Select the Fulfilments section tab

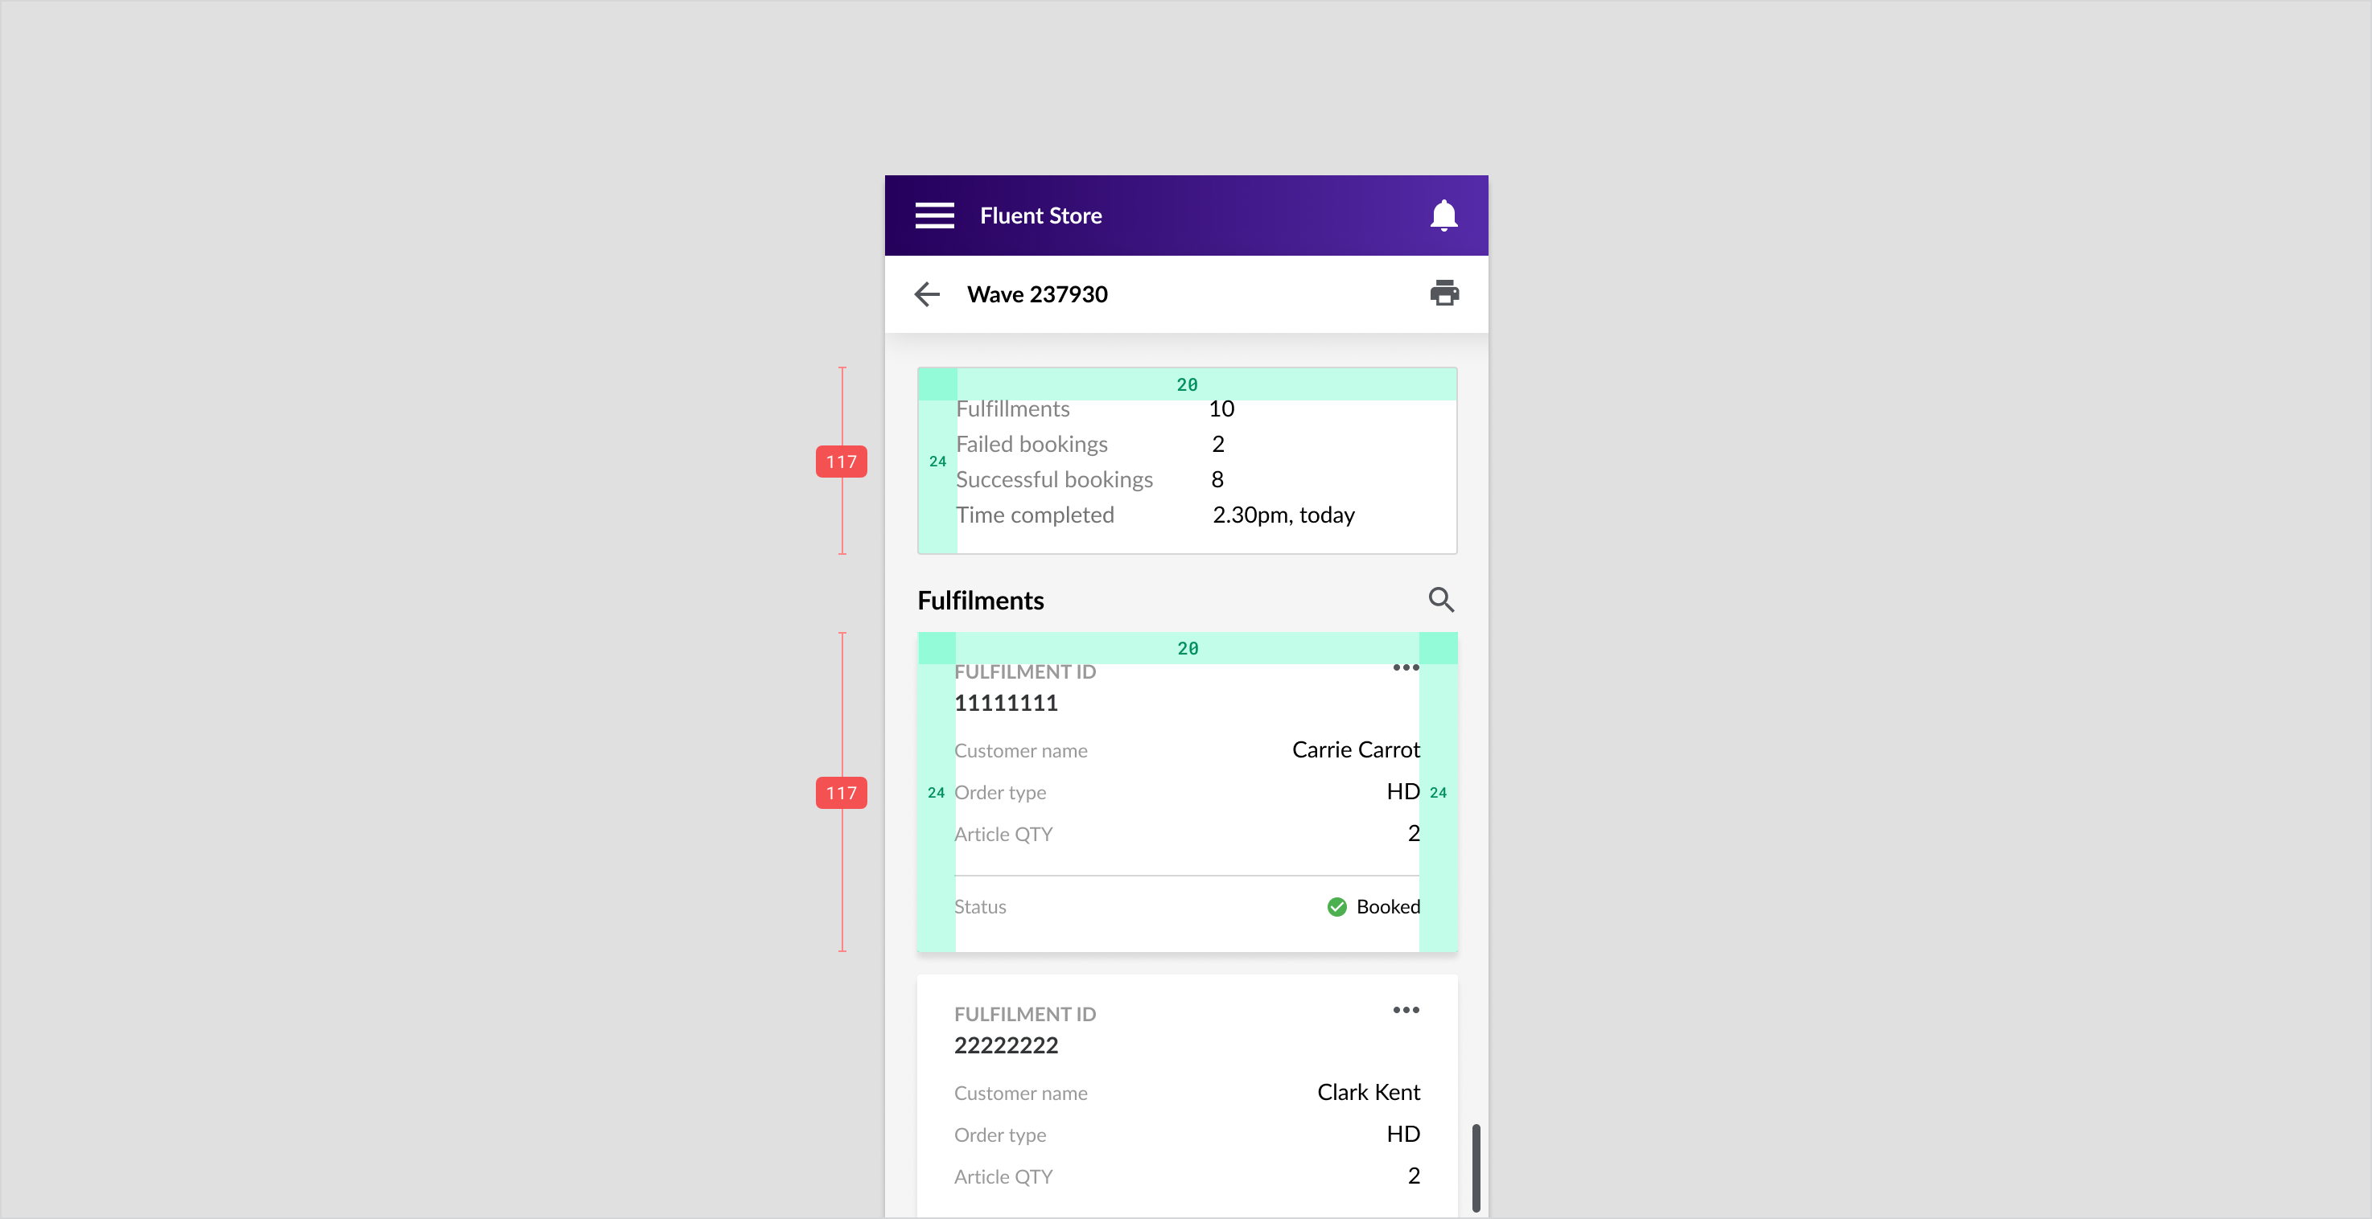click(x=982, y=598)
